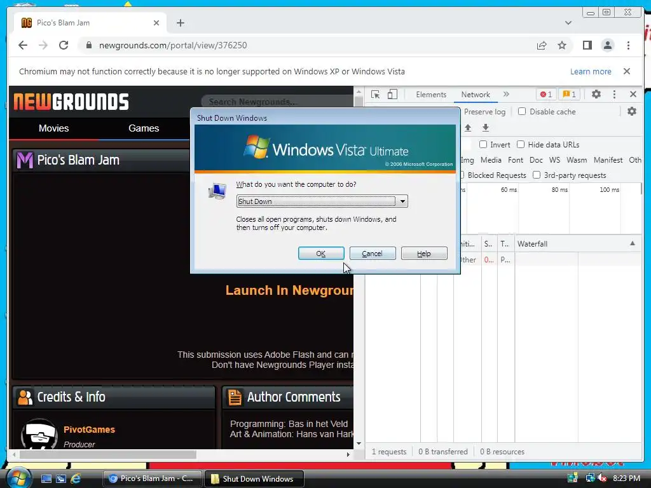The width and height of the screenshot is (651, 488).
Task: Click the padlock site info icon
Action: (x=88, y=45)
